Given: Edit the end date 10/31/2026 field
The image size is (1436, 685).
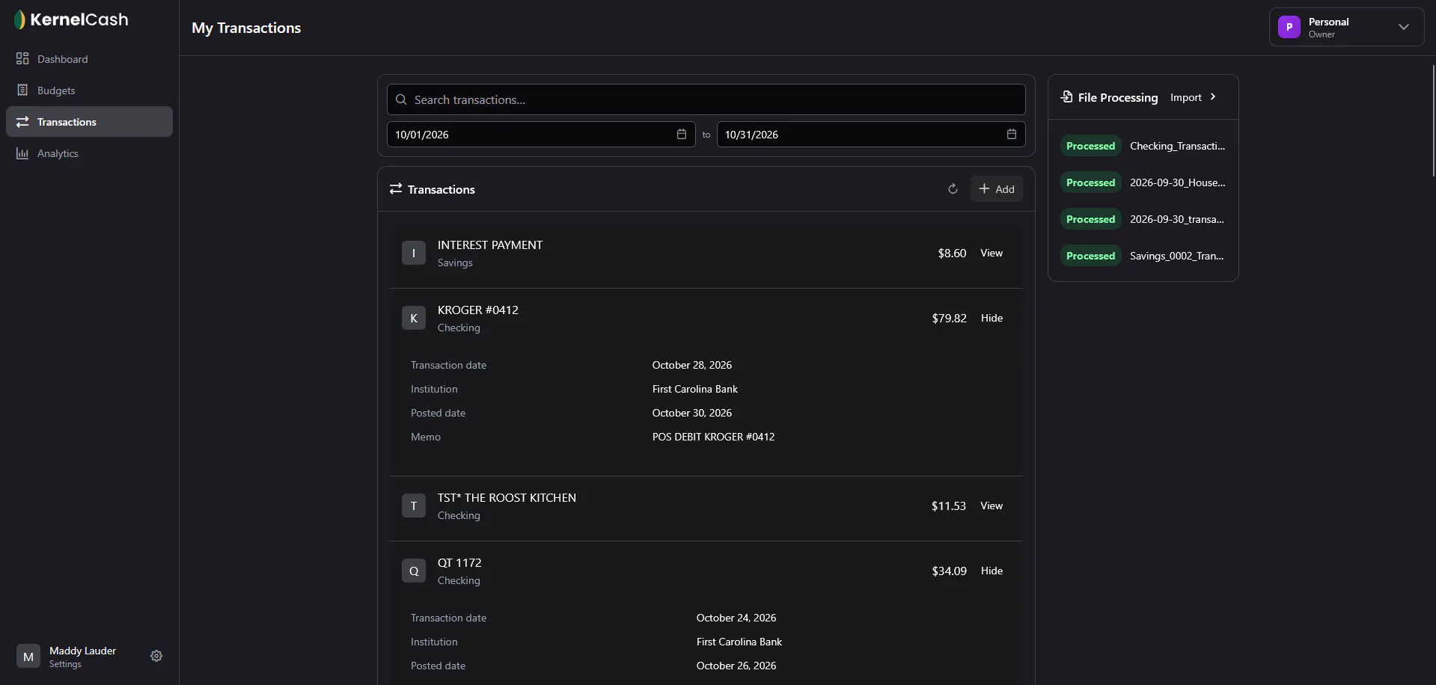Looking at the screenshot, I should pyautogui.click(x=871, y=135).
